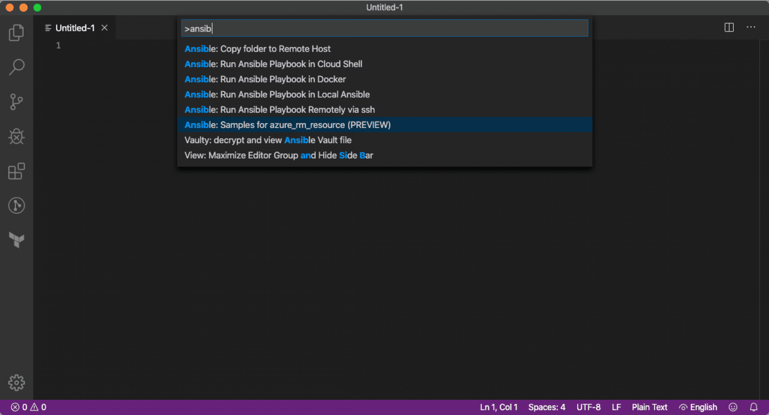Open the Explorer view in activity bar
Viewport: 769px width, 415px height.
(16, 32)
